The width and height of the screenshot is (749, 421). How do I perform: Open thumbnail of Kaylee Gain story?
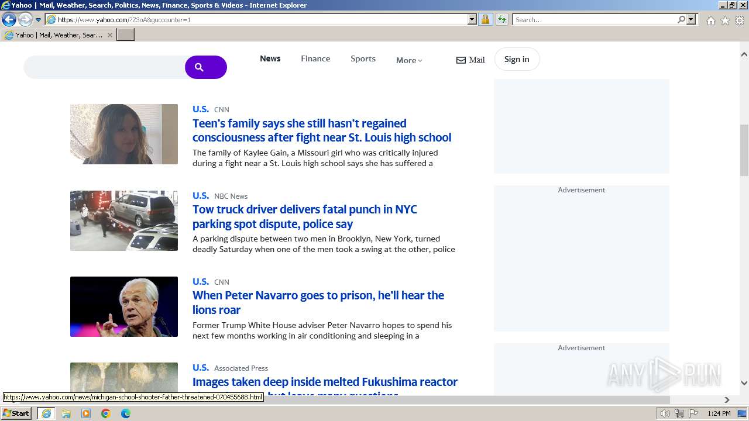124,134
